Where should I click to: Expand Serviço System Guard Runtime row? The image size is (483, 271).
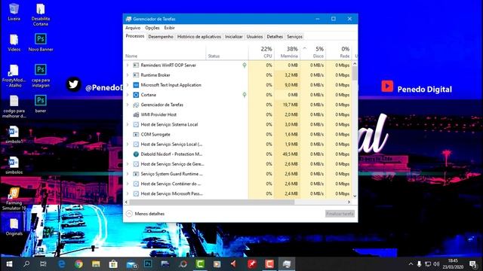click(x=128, y=174)
